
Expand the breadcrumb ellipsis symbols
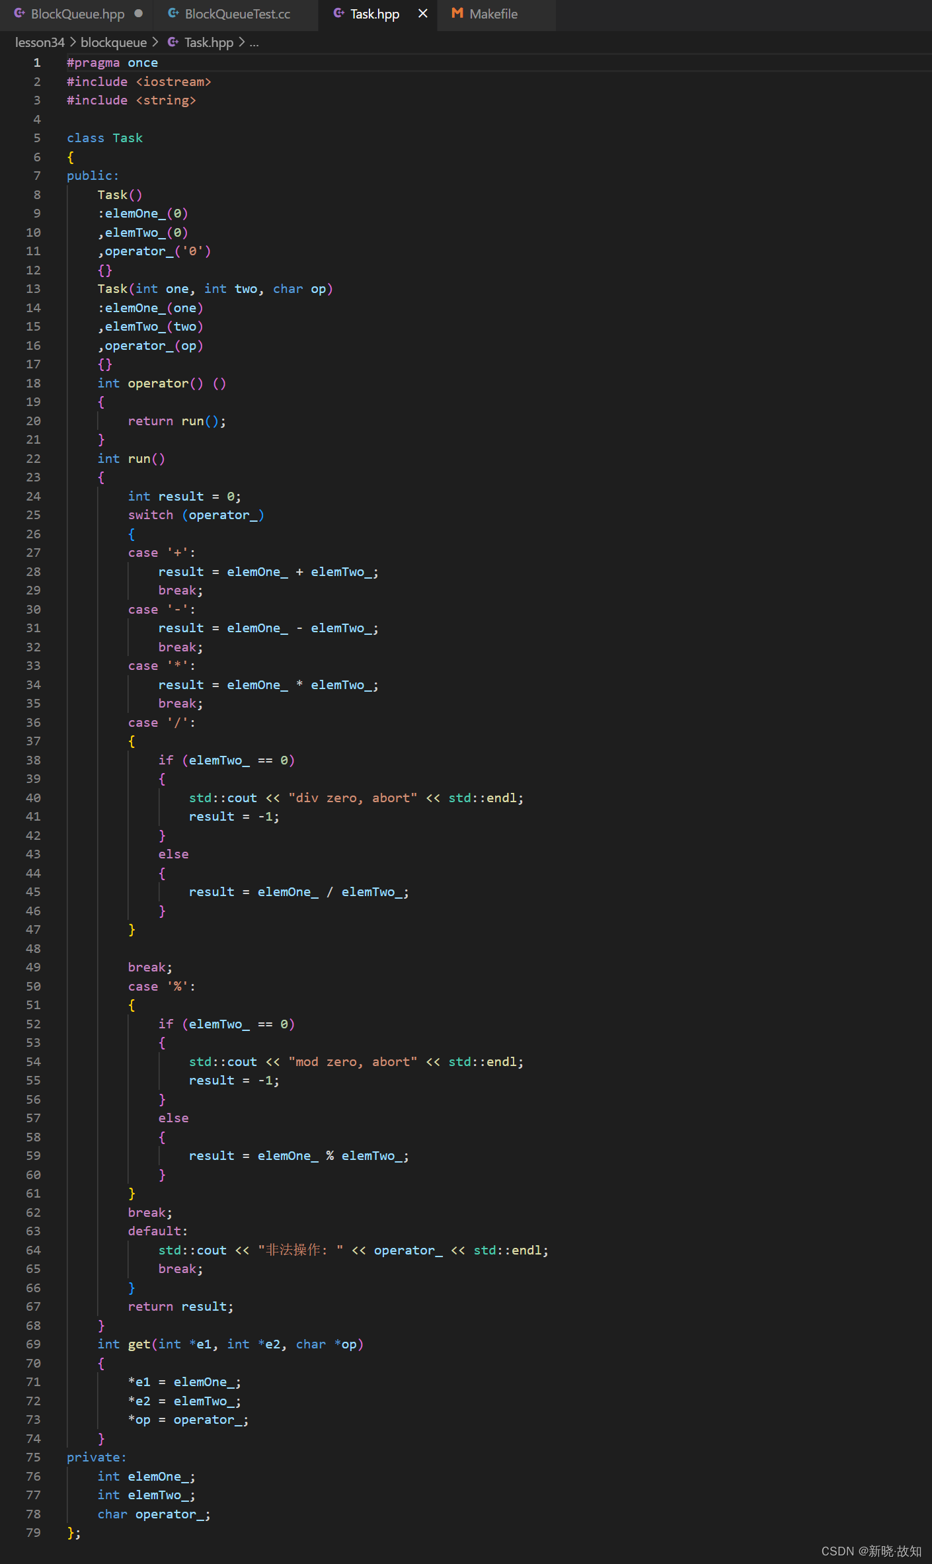[x=254, y=43]
